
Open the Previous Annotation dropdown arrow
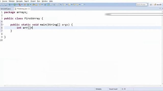coord(72,5)
